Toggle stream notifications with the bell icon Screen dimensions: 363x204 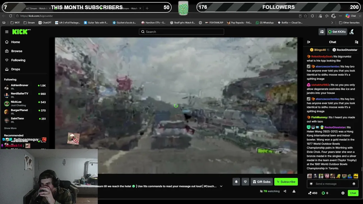[x=236, y=182]
